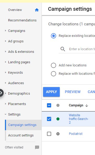This screenshot has height=155, width=95.
Task: Click the green enabled status dot
Action: 58,119
